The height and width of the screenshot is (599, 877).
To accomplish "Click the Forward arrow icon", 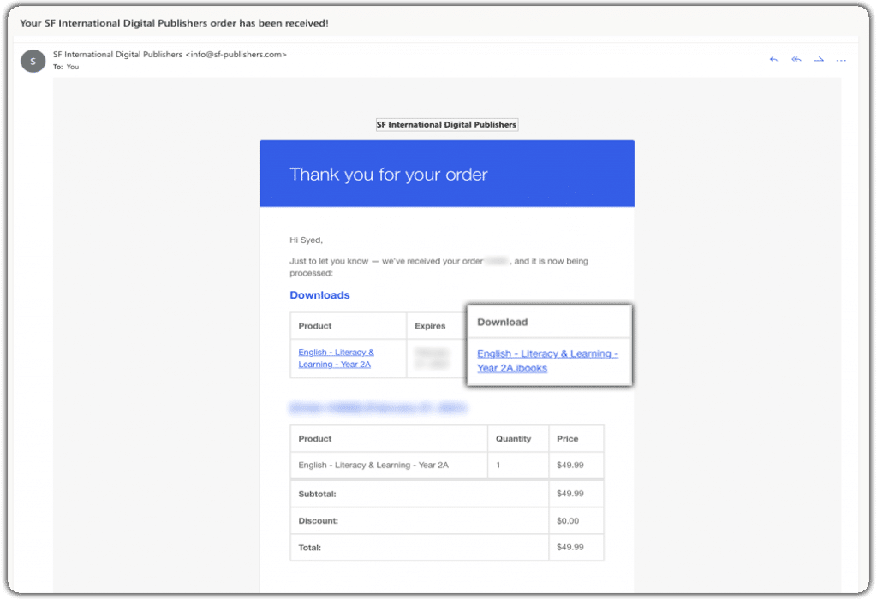I will (818, 59).
